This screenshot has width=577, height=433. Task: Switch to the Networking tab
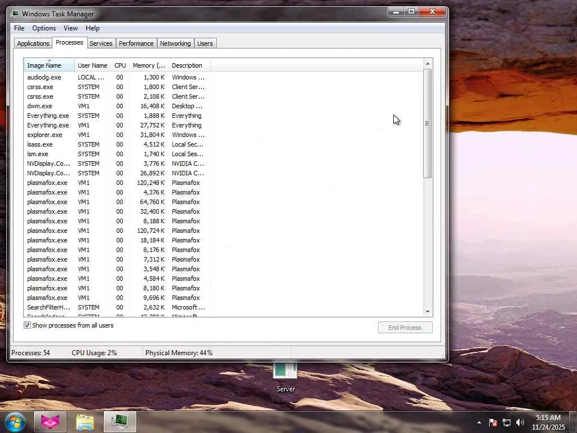point(176,43)
